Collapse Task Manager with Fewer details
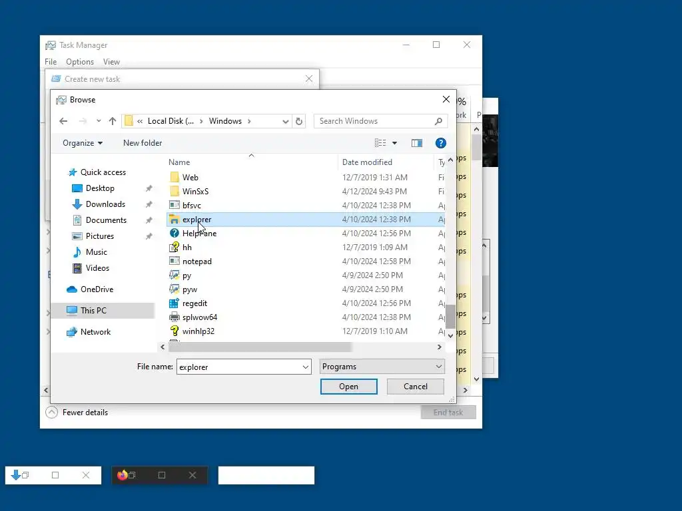Viewport: 682px width, 511px height. point(77,413)
